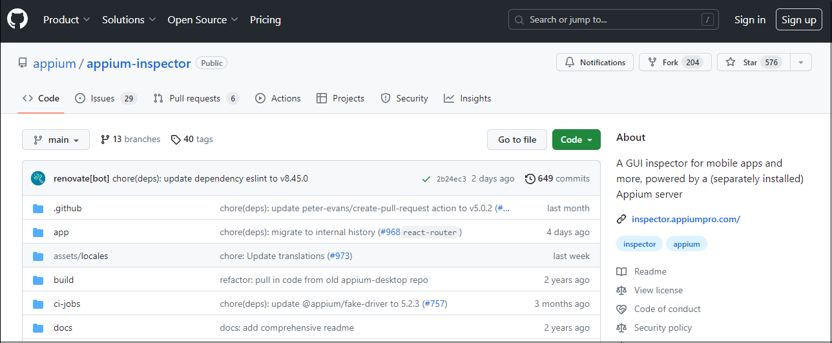Image resolution: width=832 pixels, height=343 pixels.
Task: Open the app folder
Action: coord(61,232)
